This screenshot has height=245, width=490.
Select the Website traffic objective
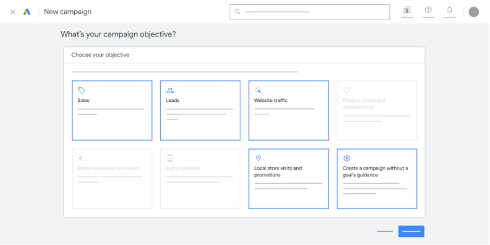[288, 110]
